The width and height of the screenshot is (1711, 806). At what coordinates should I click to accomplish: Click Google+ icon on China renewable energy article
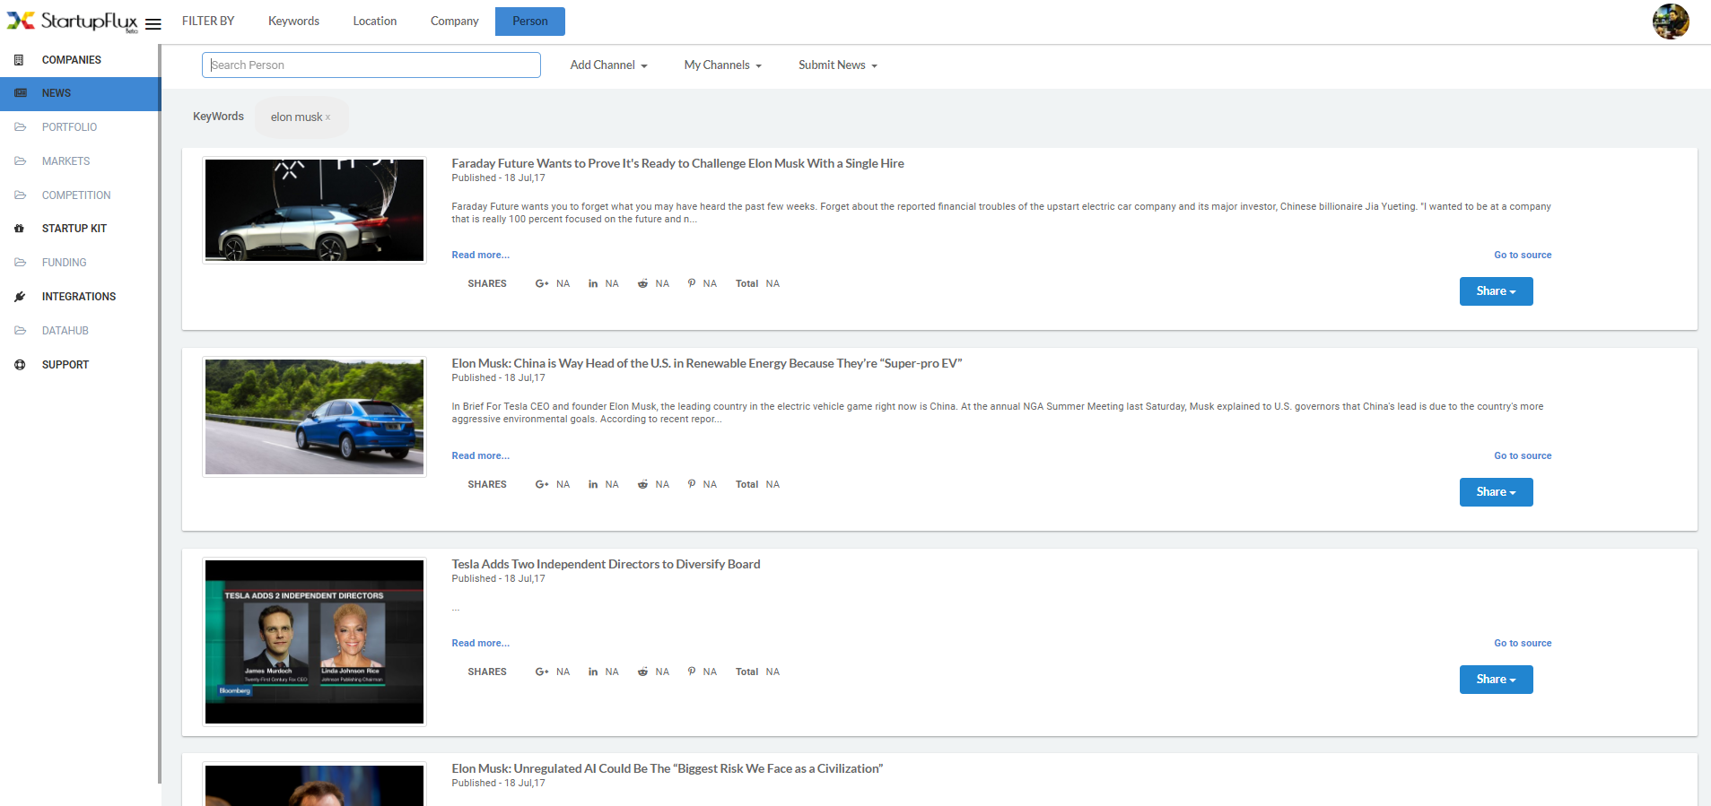(542, 484)
